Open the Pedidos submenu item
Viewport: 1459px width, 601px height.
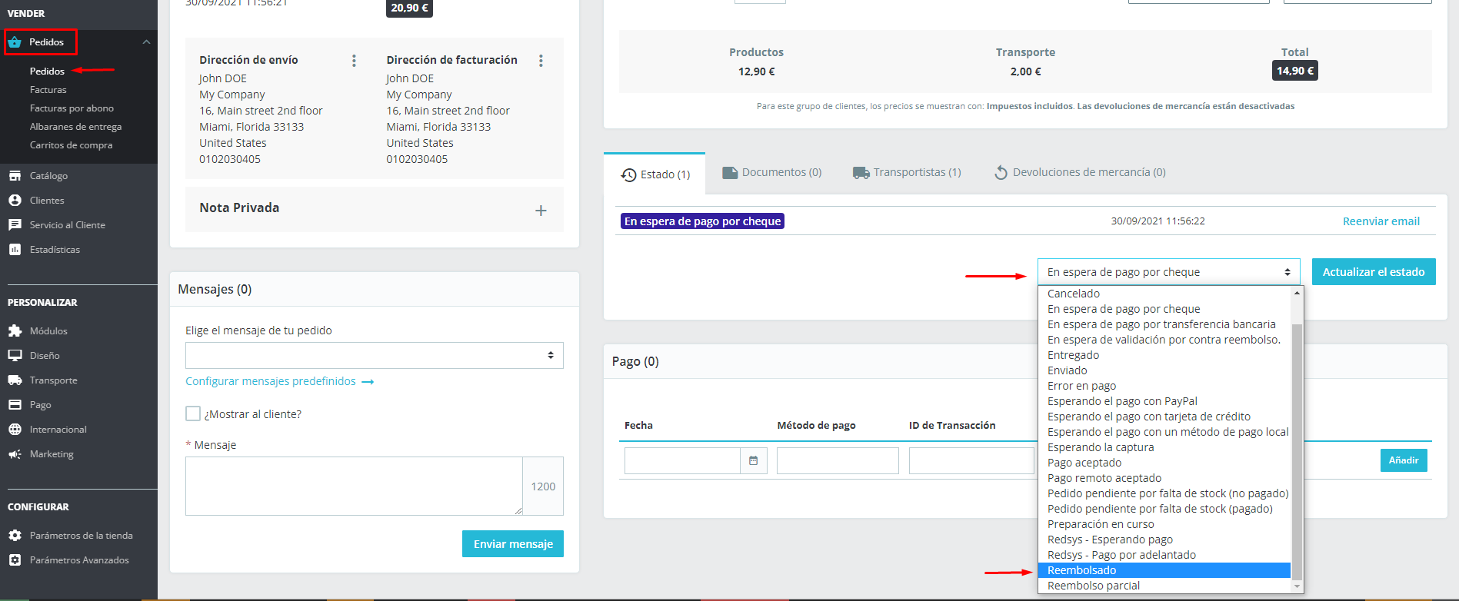(x=47, y=71)
